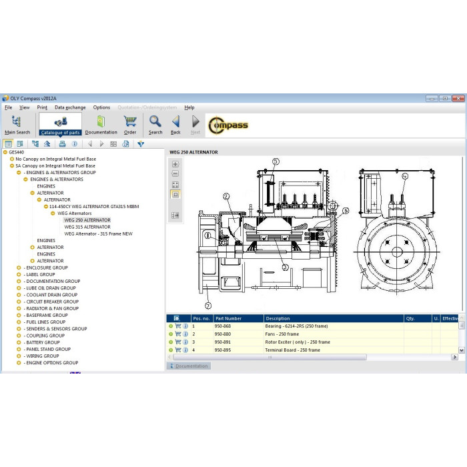
Task: Open the Documentation toolbar section
Action: point(101,125)
